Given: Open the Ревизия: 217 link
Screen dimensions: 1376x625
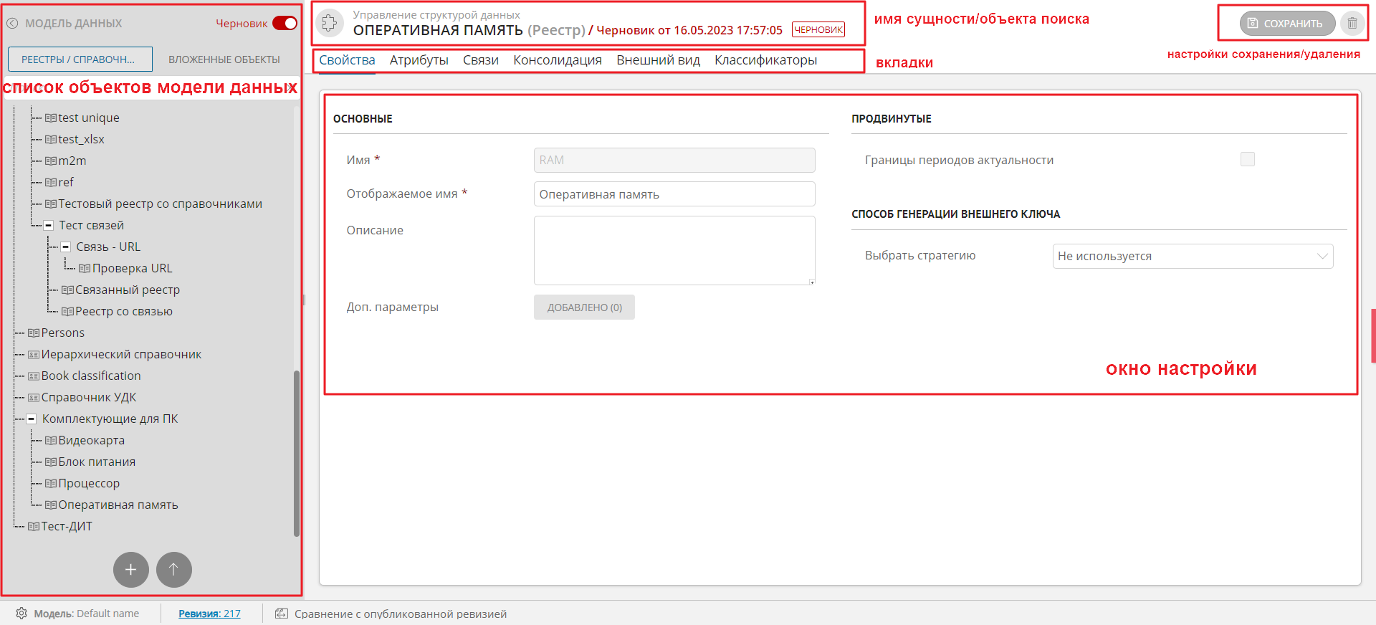Looking at the screenshot, I should pyautogui.click(x=209, y=614).
